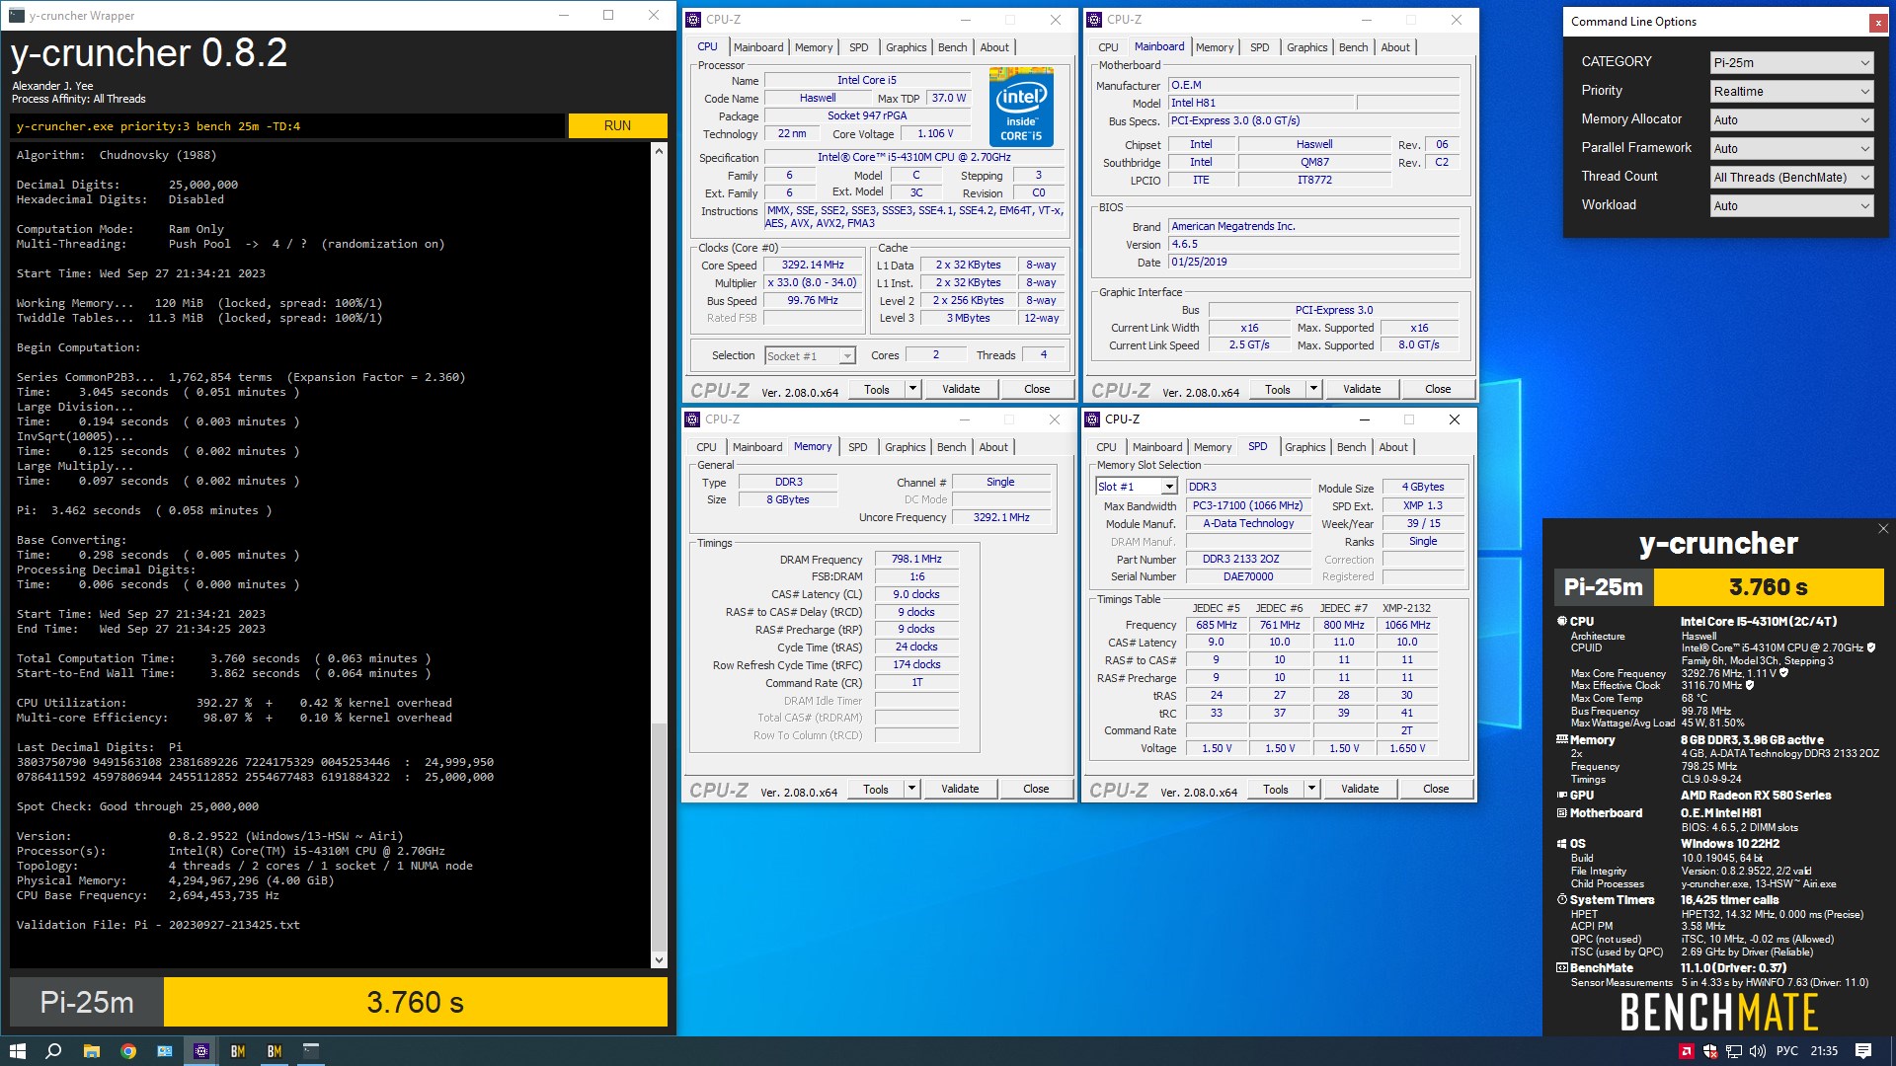Open the AMD Radeon tray icon
Image resolution: width=1896 pixels, height=1066 pixels.
coord(1687,1051)
